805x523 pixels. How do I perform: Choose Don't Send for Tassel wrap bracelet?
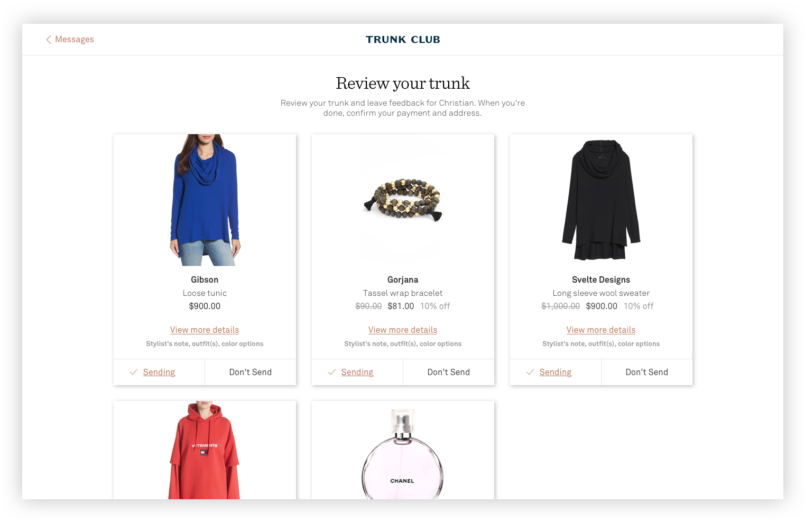tap(449, 372)
